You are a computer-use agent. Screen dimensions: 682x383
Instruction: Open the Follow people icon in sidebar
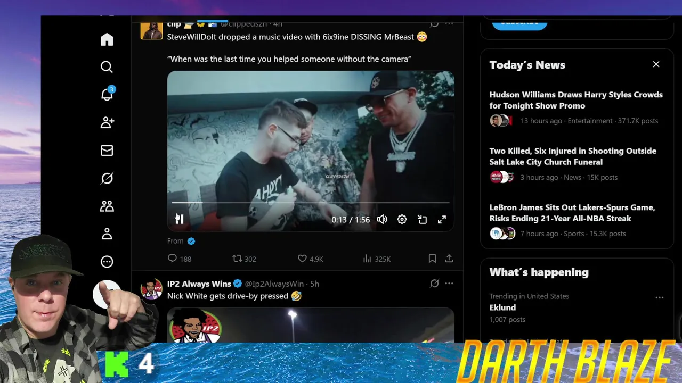(x=107, y=122)
